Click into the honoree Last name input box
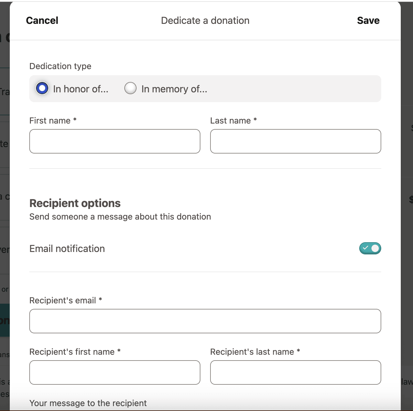The height and width of the screenshot is (411, 413). (x=295, y=141)
